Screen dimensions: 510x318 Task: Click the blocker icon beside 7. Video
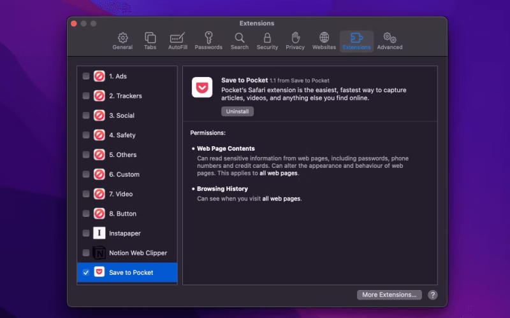click(x=99, y=194)
